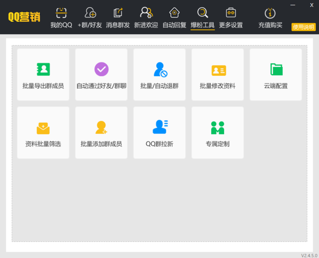Switch to the 新进欢迎 tab label

pos(146,25)
